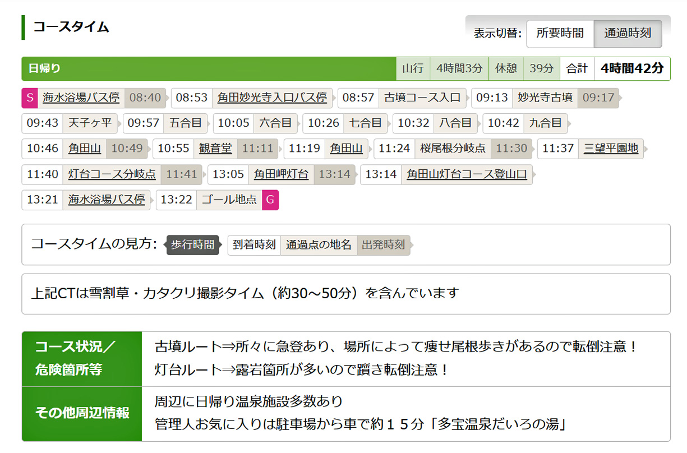
Task: Click the 日帰り green header bar
Action: pyautogui.click(x=209, y=68)
